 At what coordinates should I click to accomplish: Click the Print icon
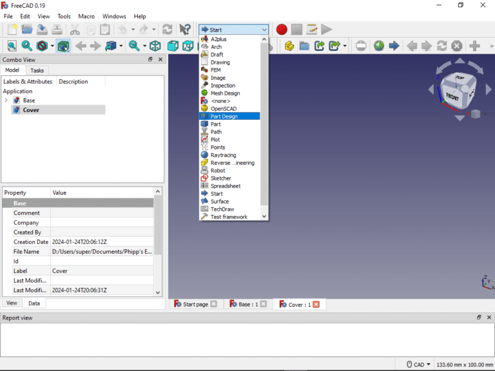click(x=57, y=30)
